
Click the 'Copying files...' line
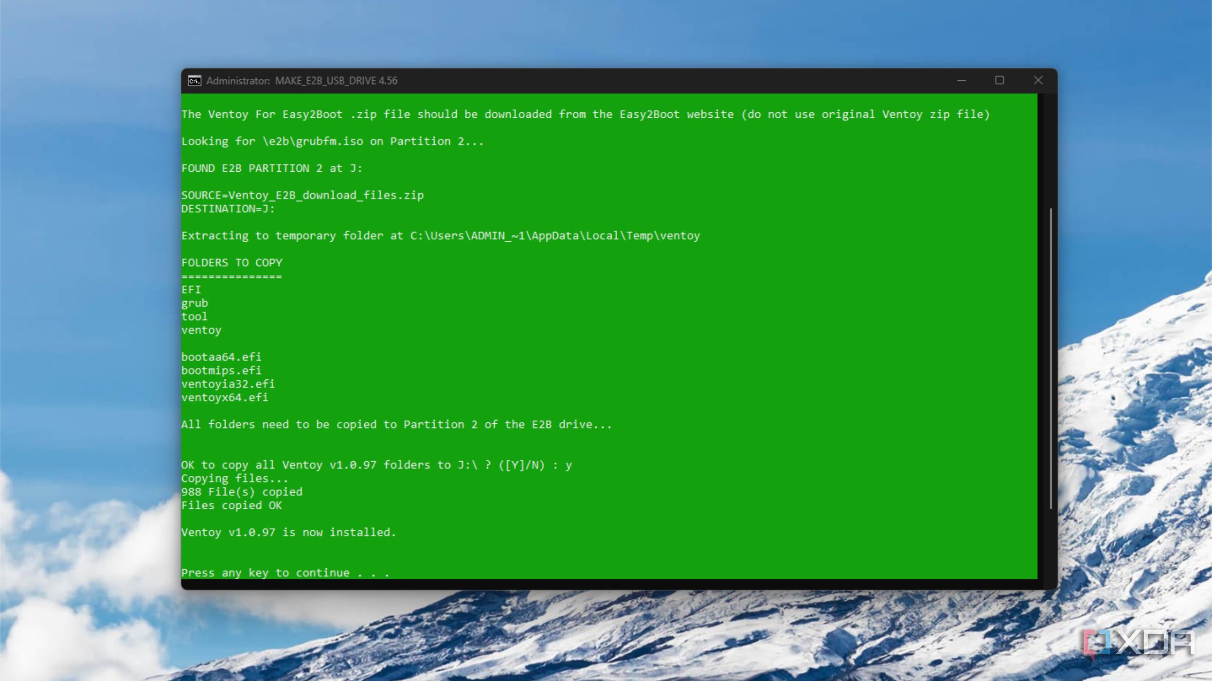pos(235,479)
